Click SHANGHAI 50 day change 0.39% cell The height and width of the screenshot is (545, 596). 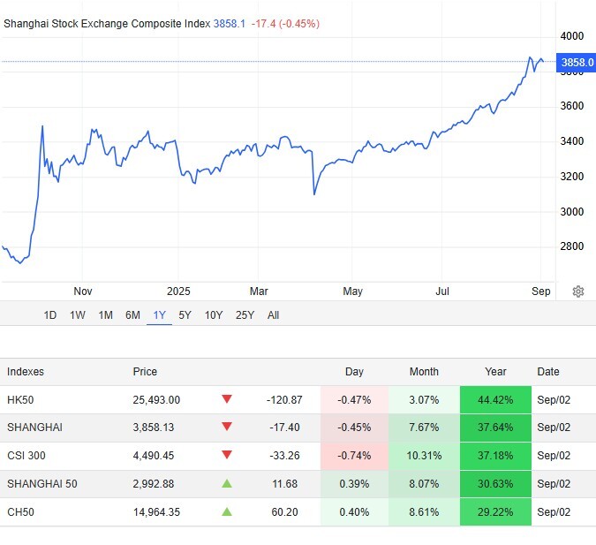pos(354,484)
